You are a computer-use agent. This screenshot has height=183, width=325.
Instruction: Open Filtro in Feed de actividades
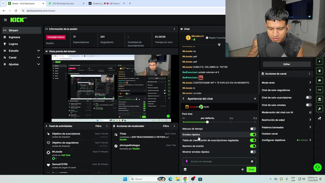(98, 126)
